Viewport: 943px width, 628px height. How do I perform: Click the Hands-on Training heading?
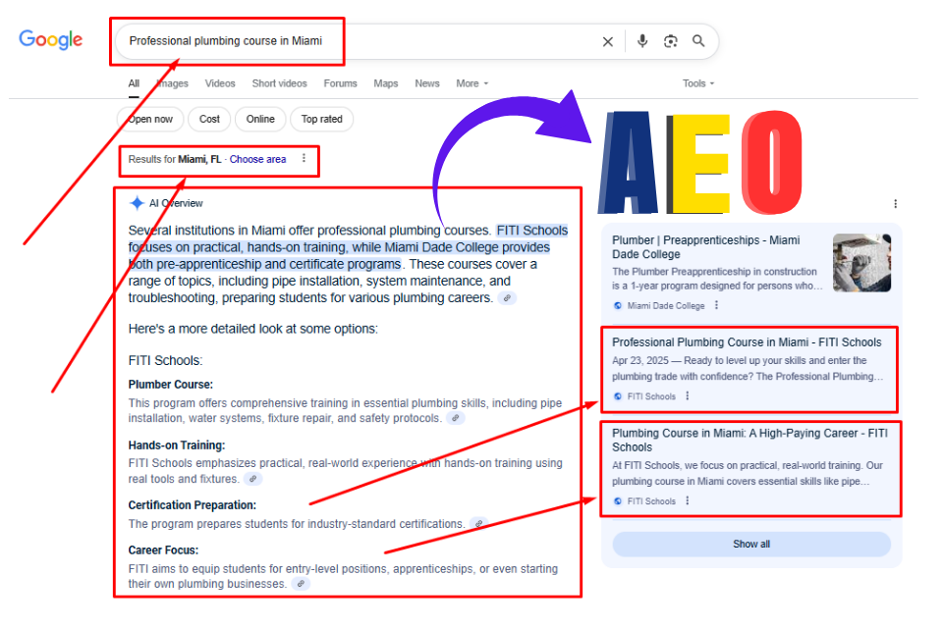[176, 445]
